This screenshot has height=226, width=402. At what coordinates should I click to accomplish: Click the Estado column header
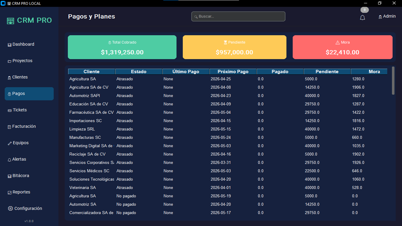(139, 72)
